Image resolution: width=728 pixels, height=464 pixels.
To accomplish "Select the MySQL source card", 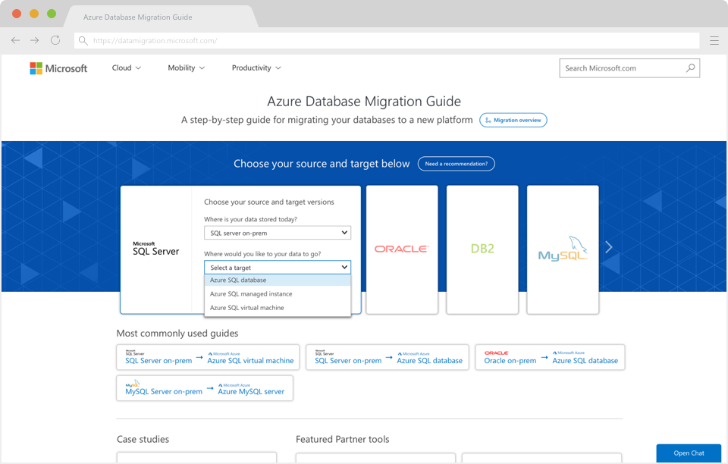I will pyautogui.click(x=563, y=249).
